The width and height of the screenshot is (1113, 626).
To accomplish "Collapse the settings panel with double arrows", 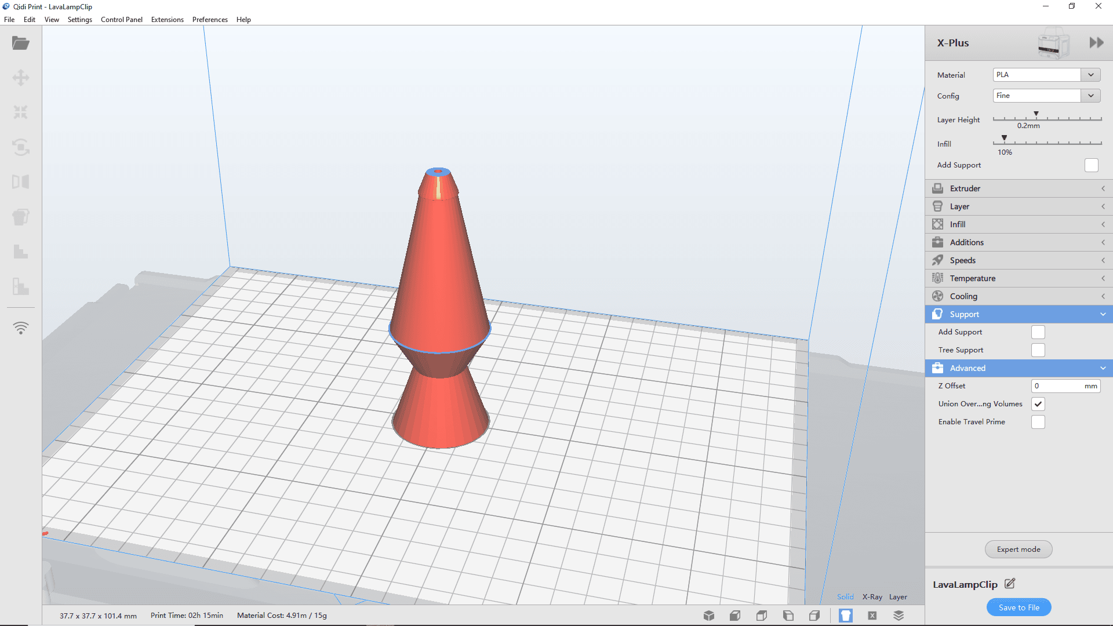I will (x=1096, y=43).
